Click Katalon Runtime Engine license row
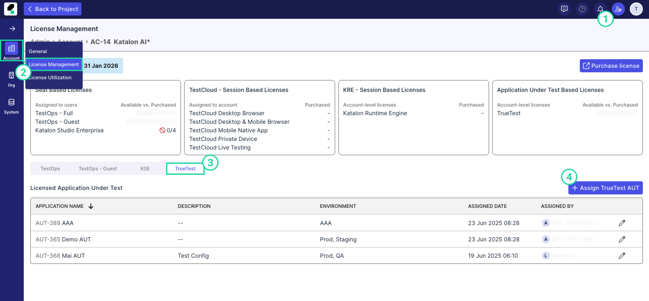Screen dimensions: 649x301 pos(413,113)
